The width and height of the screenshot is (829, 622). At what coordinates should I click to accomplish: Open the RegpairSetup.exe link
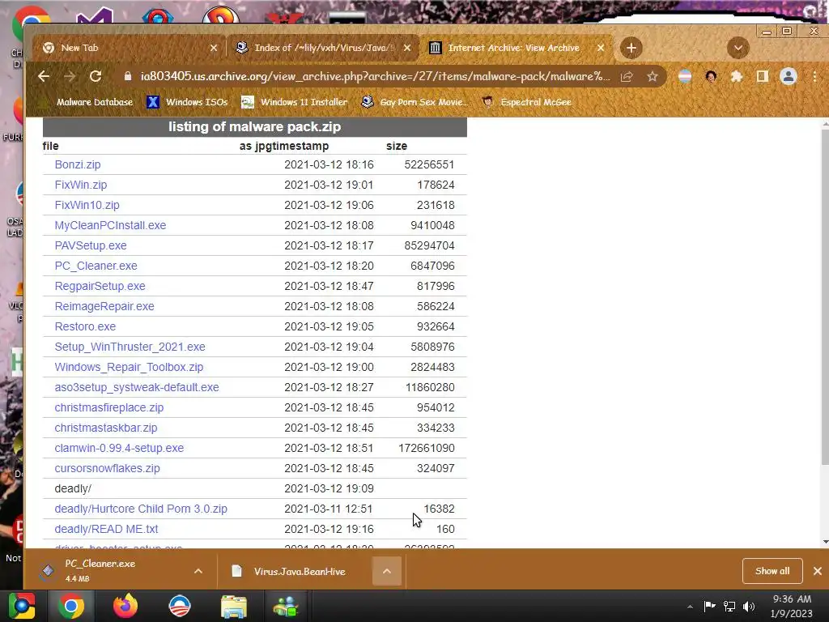click(100, 286)
